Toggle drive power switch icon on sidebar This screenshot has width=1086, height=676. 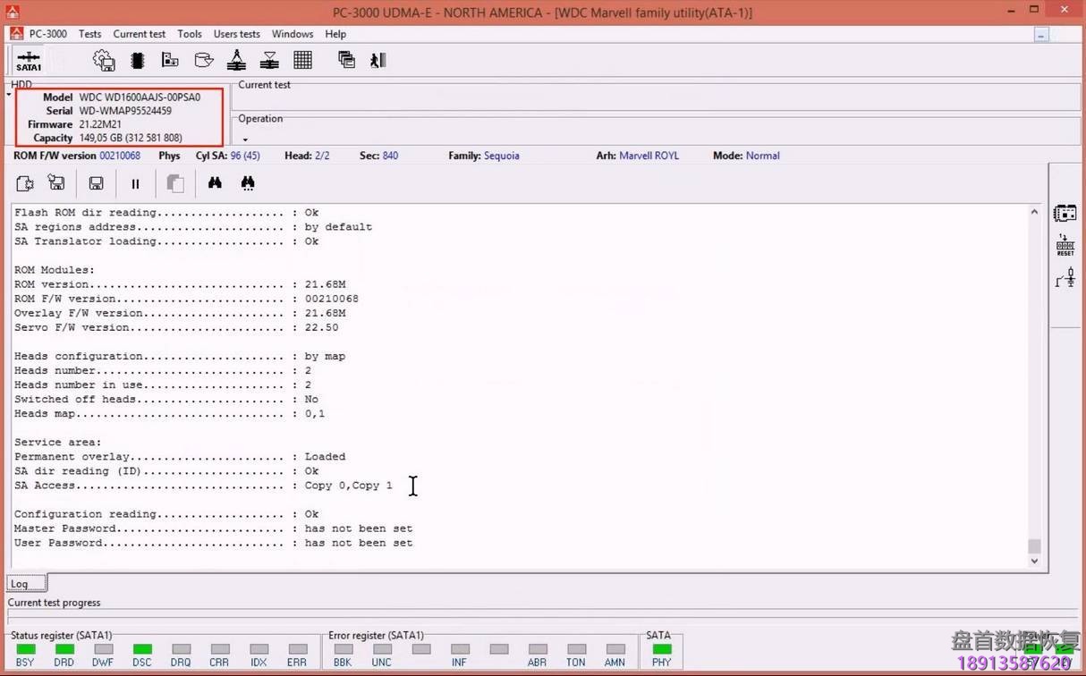pyautogui.click(x=1065, y=277)
